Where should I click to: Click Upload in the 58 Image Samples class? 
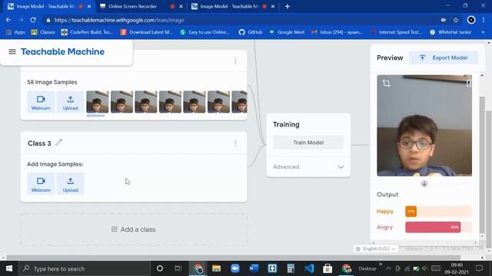tap(70, 102)
